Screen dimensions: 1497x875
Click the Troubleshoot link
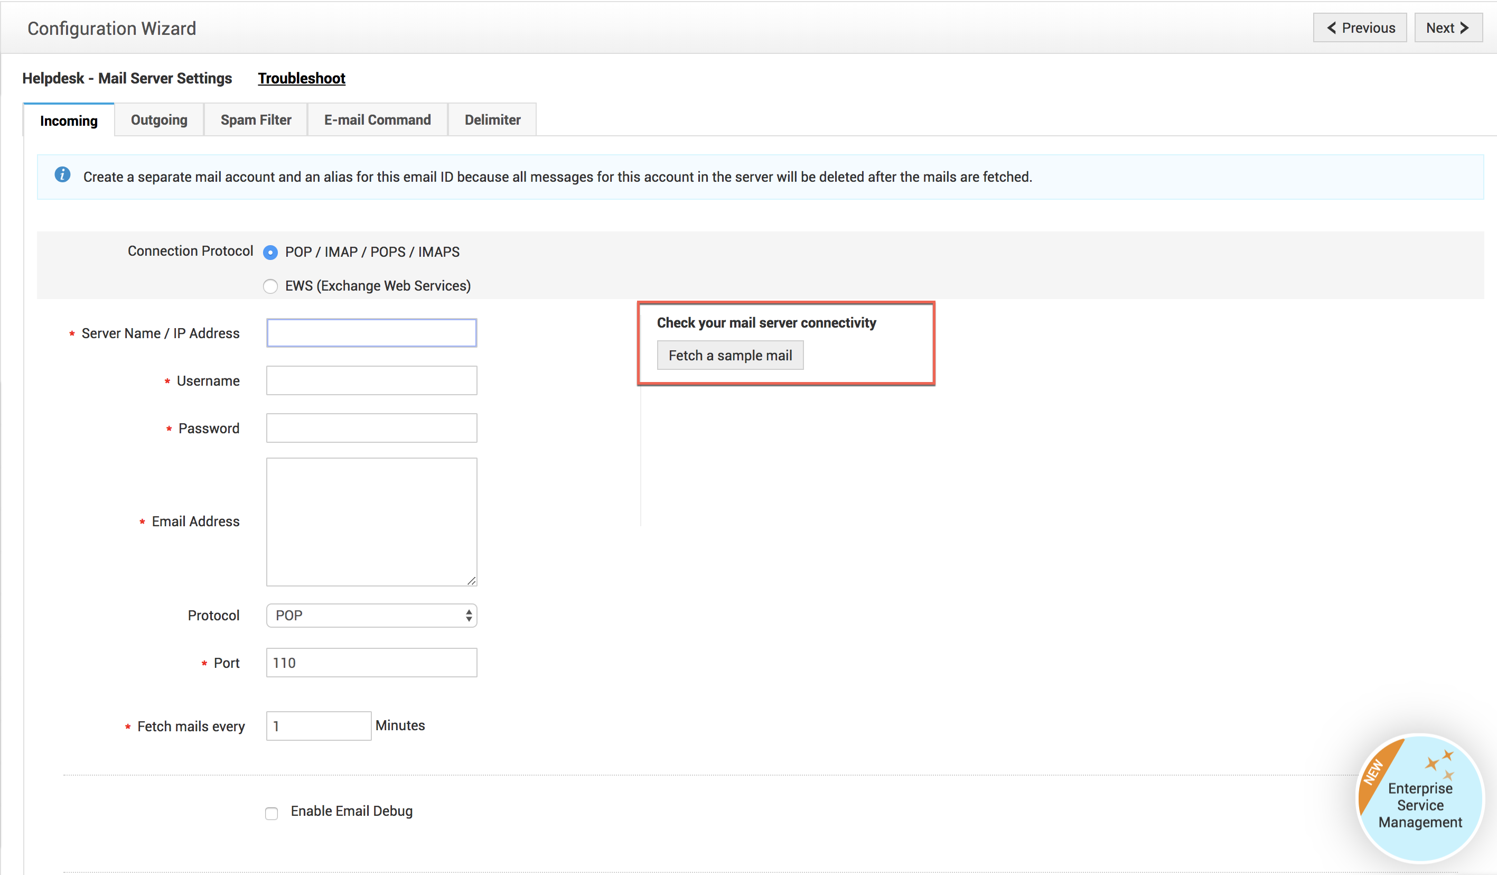pyautogui.click(x=302, y=78)
